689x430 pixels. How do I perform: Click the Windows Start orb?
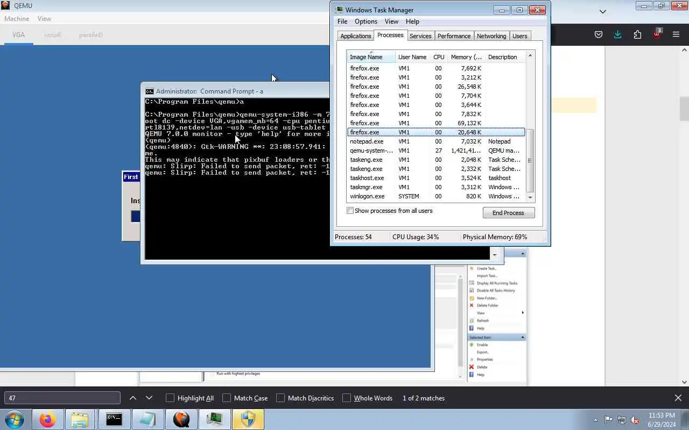tap(15, 419)
